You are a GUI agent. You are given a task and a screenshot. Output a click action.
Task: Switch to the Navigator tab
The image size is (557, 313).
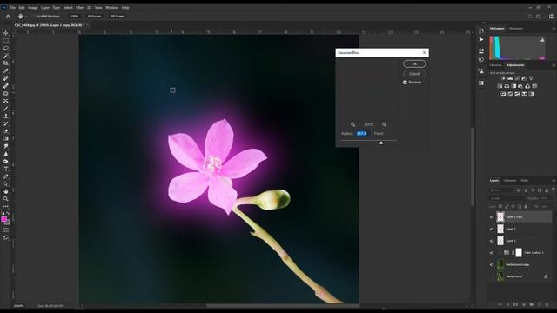click(x=516, y=29)
